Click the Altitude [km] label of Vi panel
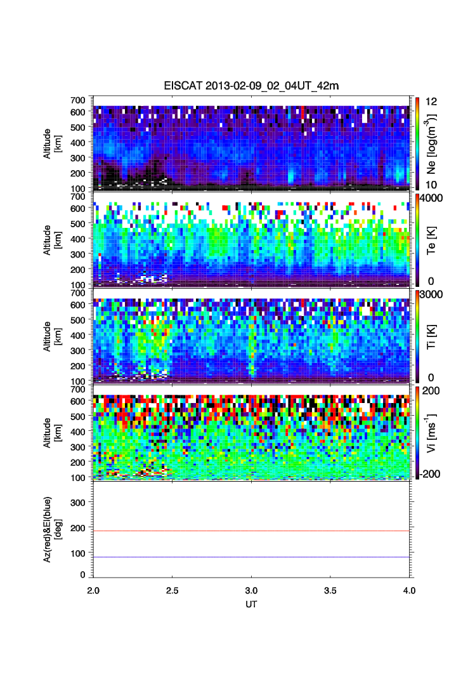Viewport: 449px width, 674px height. pos(53,432)
